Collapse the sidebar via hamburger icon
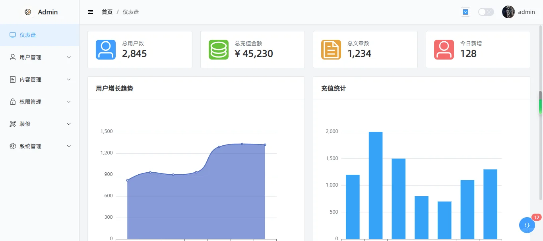The height and width of the screenshot is (241, 543). [x=91, y=12]
